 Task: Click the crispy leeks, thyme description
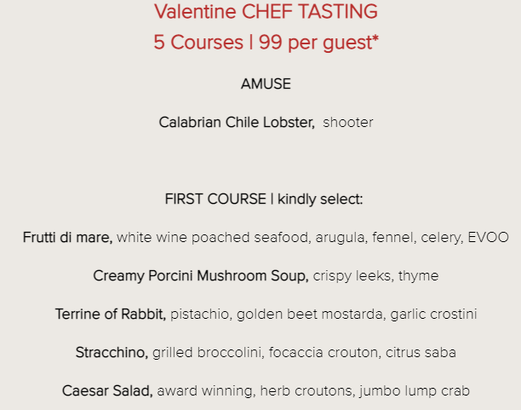[x=375, y=276]
